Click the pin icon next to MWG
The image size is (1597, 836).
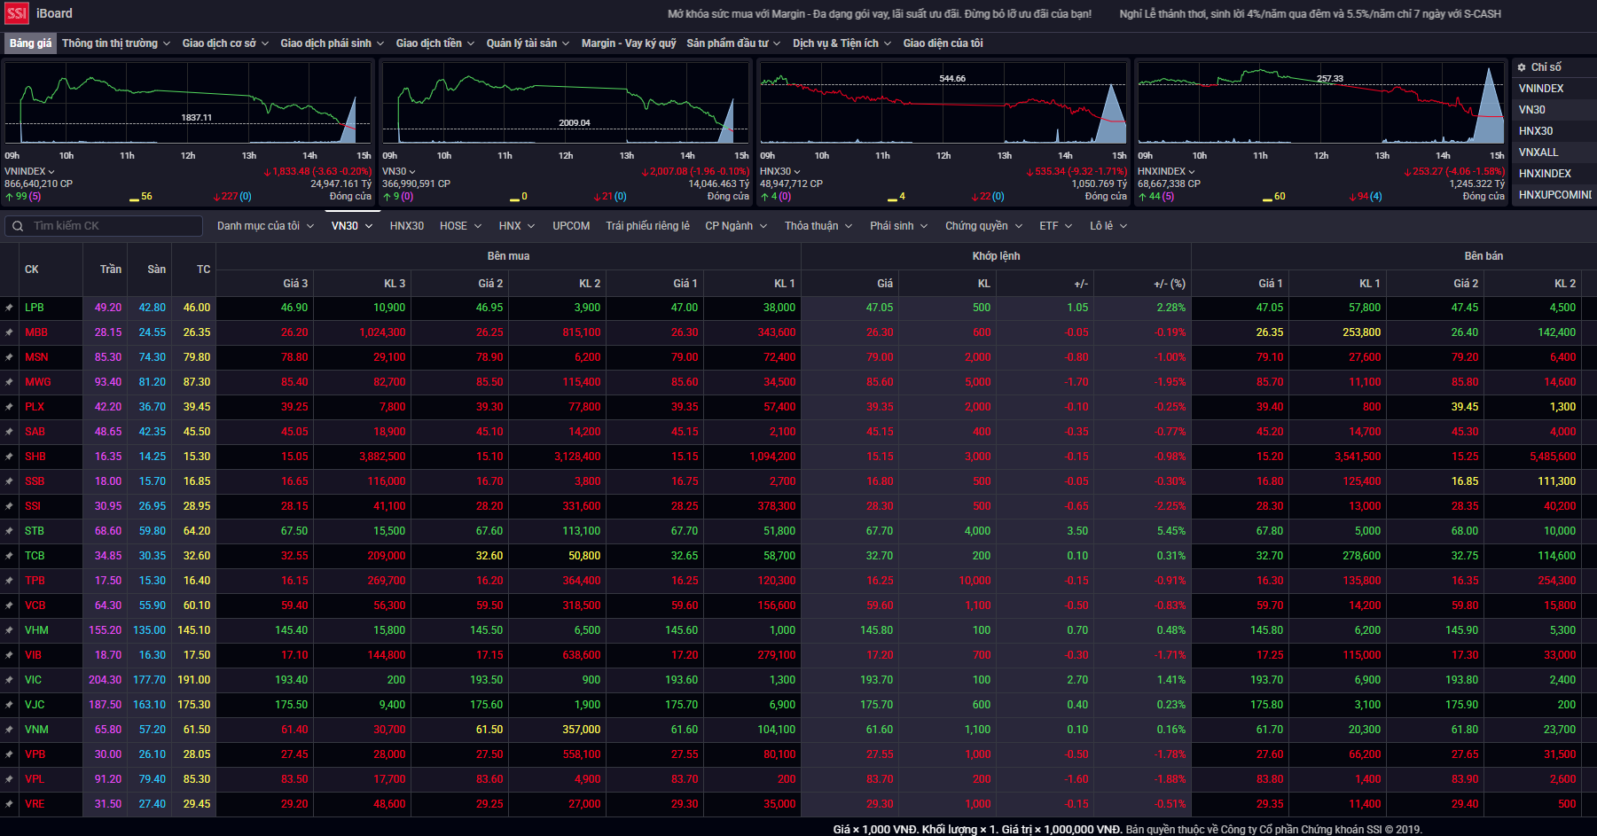(10, 382)
